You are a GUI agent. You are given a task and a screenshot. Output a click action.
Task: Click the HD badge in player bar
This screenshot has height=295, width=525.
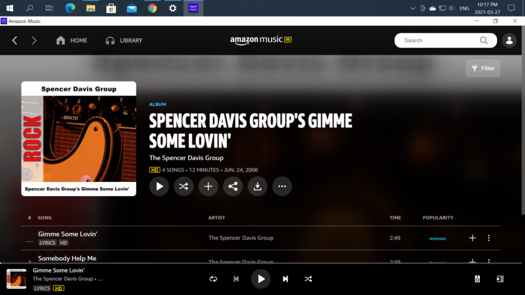click(58, 288)
